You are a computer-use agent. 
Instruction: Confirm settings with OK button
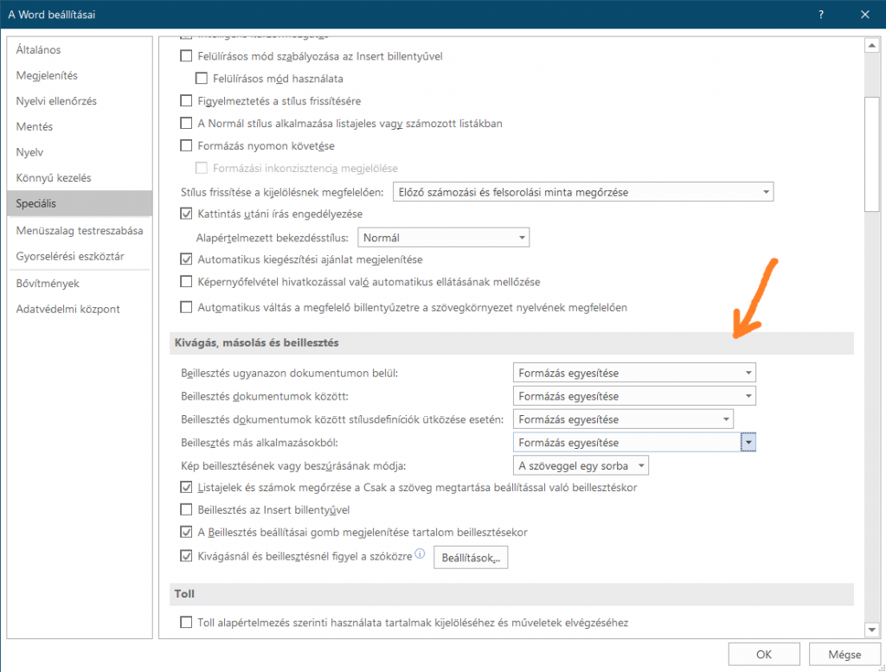pos(764,654)
